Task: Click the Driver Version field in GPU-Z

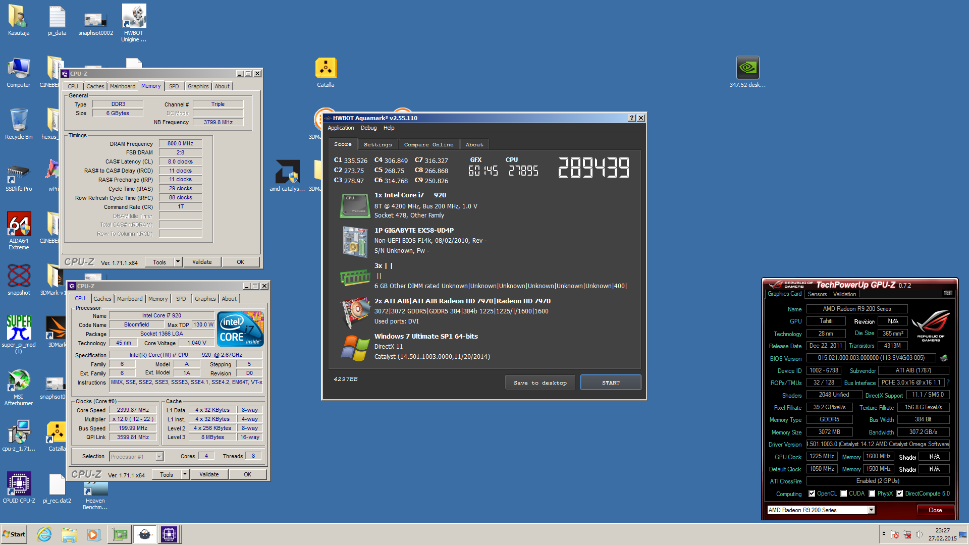Action: click(878, 444)
